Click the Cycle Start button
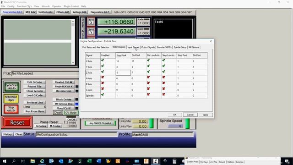293x165 pixels. click(11, 87)
